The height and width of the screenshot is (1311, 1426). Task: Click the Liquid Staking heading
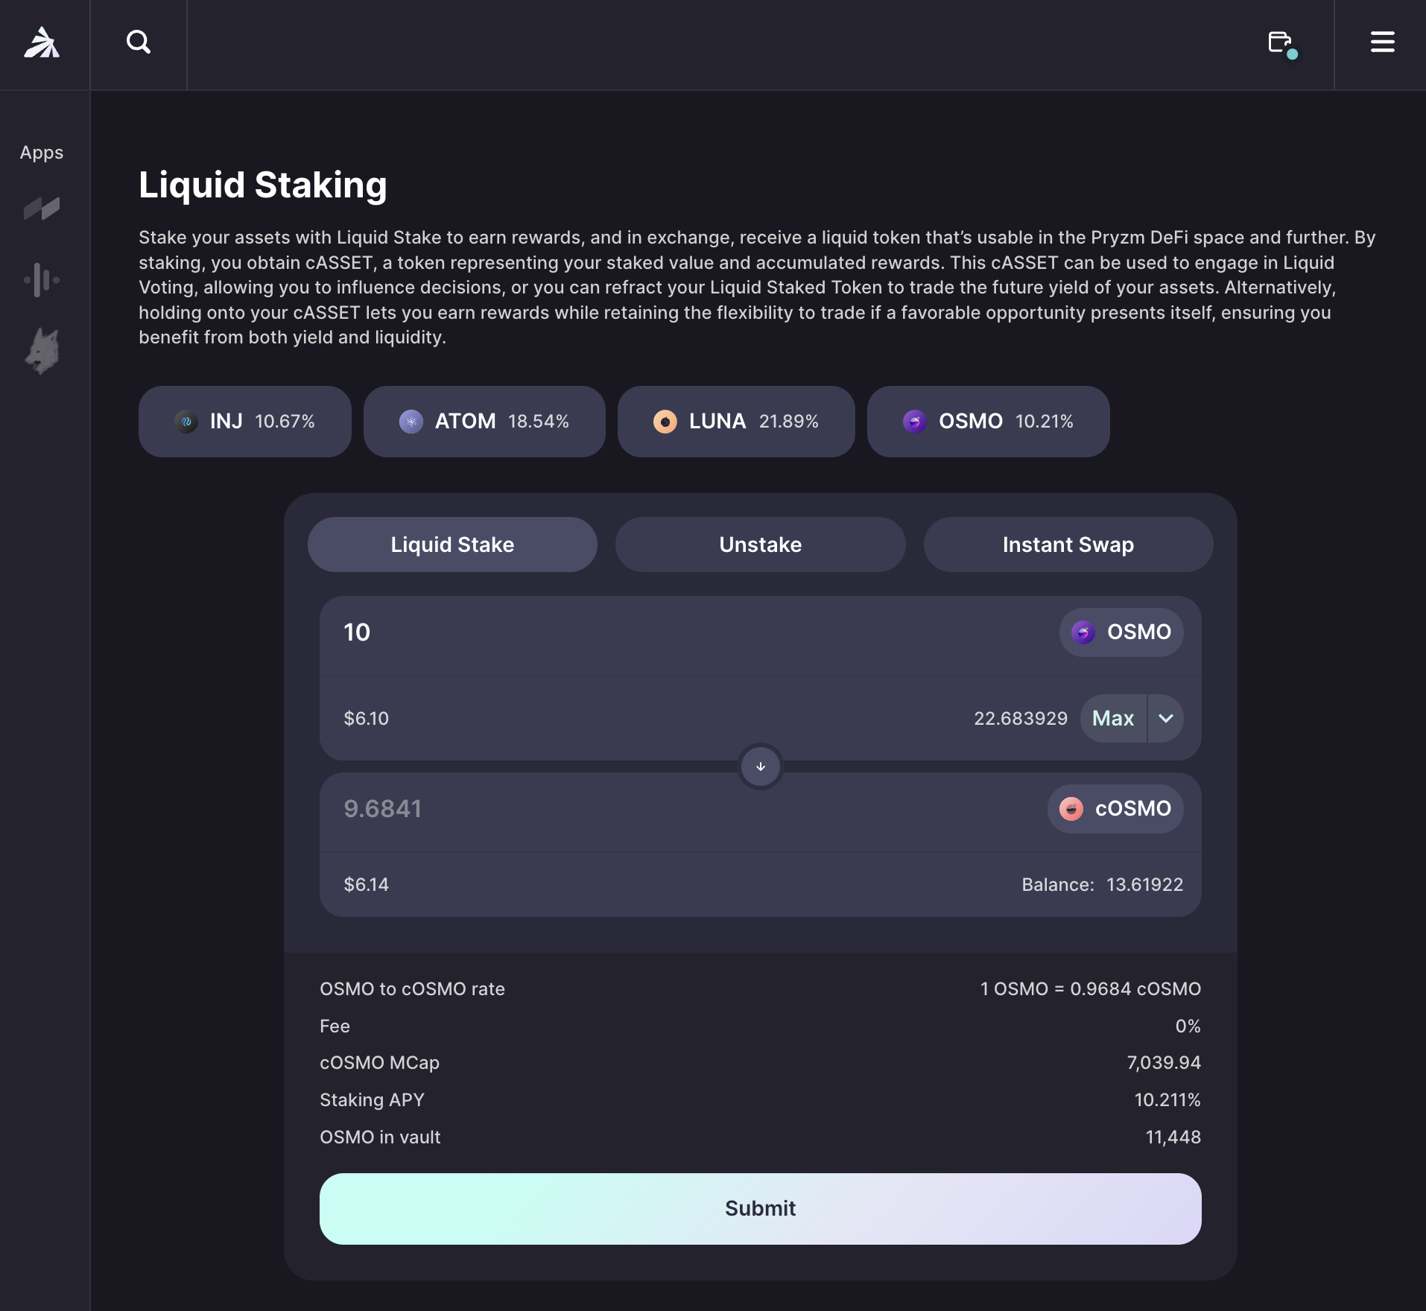pyautogui.click(x=263, y=185)
